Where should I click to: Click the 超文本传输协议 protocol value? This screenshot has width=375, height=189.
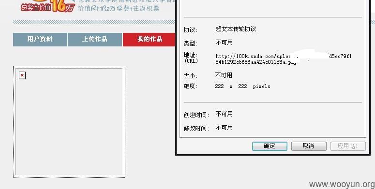click(236, 29)
